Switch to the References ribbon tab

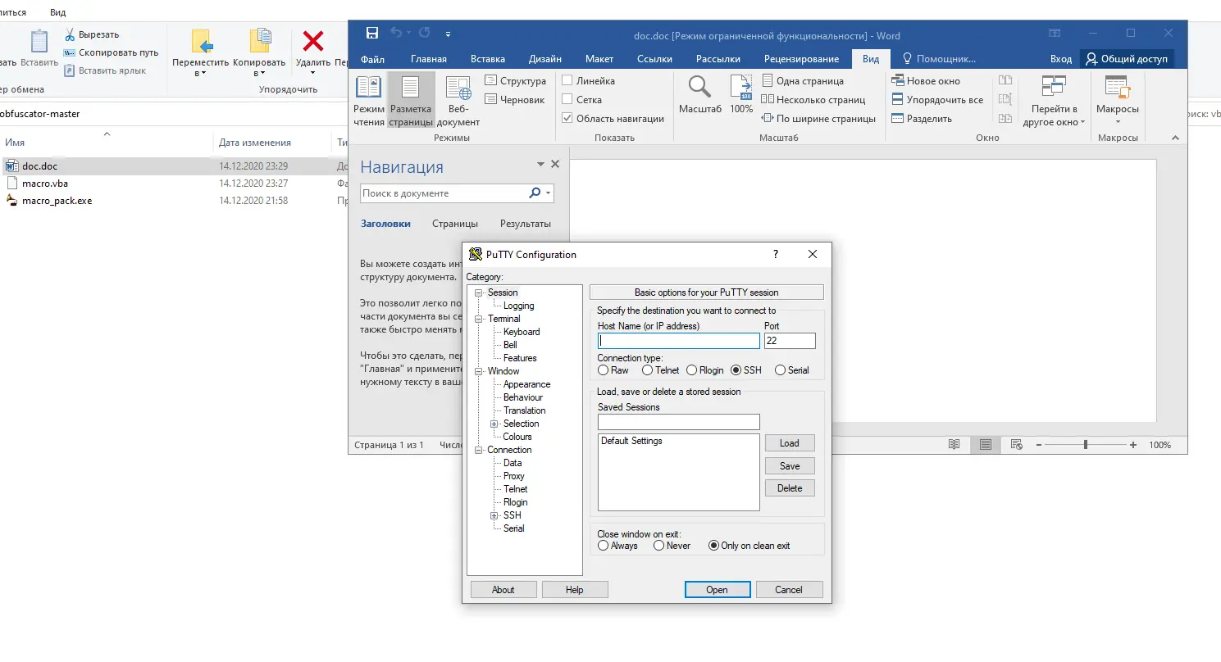coord(654,59)
